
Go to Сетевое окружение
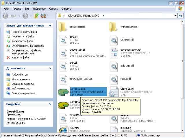(x=23, y=93)
